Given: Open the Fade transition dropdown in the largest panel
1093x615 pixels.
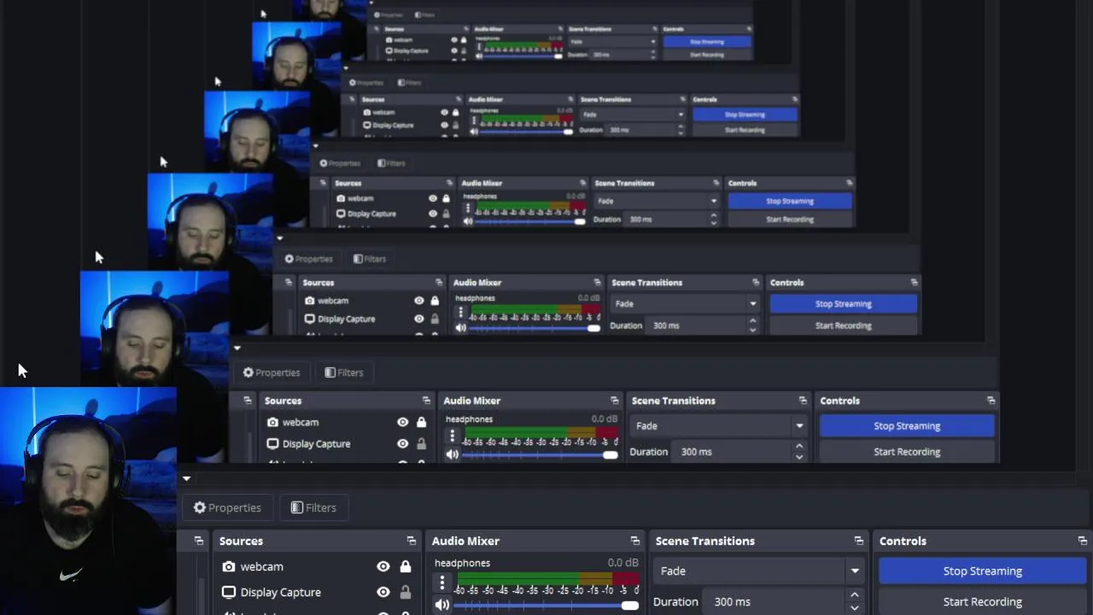Looking at the screenshot, I should 760,571.
